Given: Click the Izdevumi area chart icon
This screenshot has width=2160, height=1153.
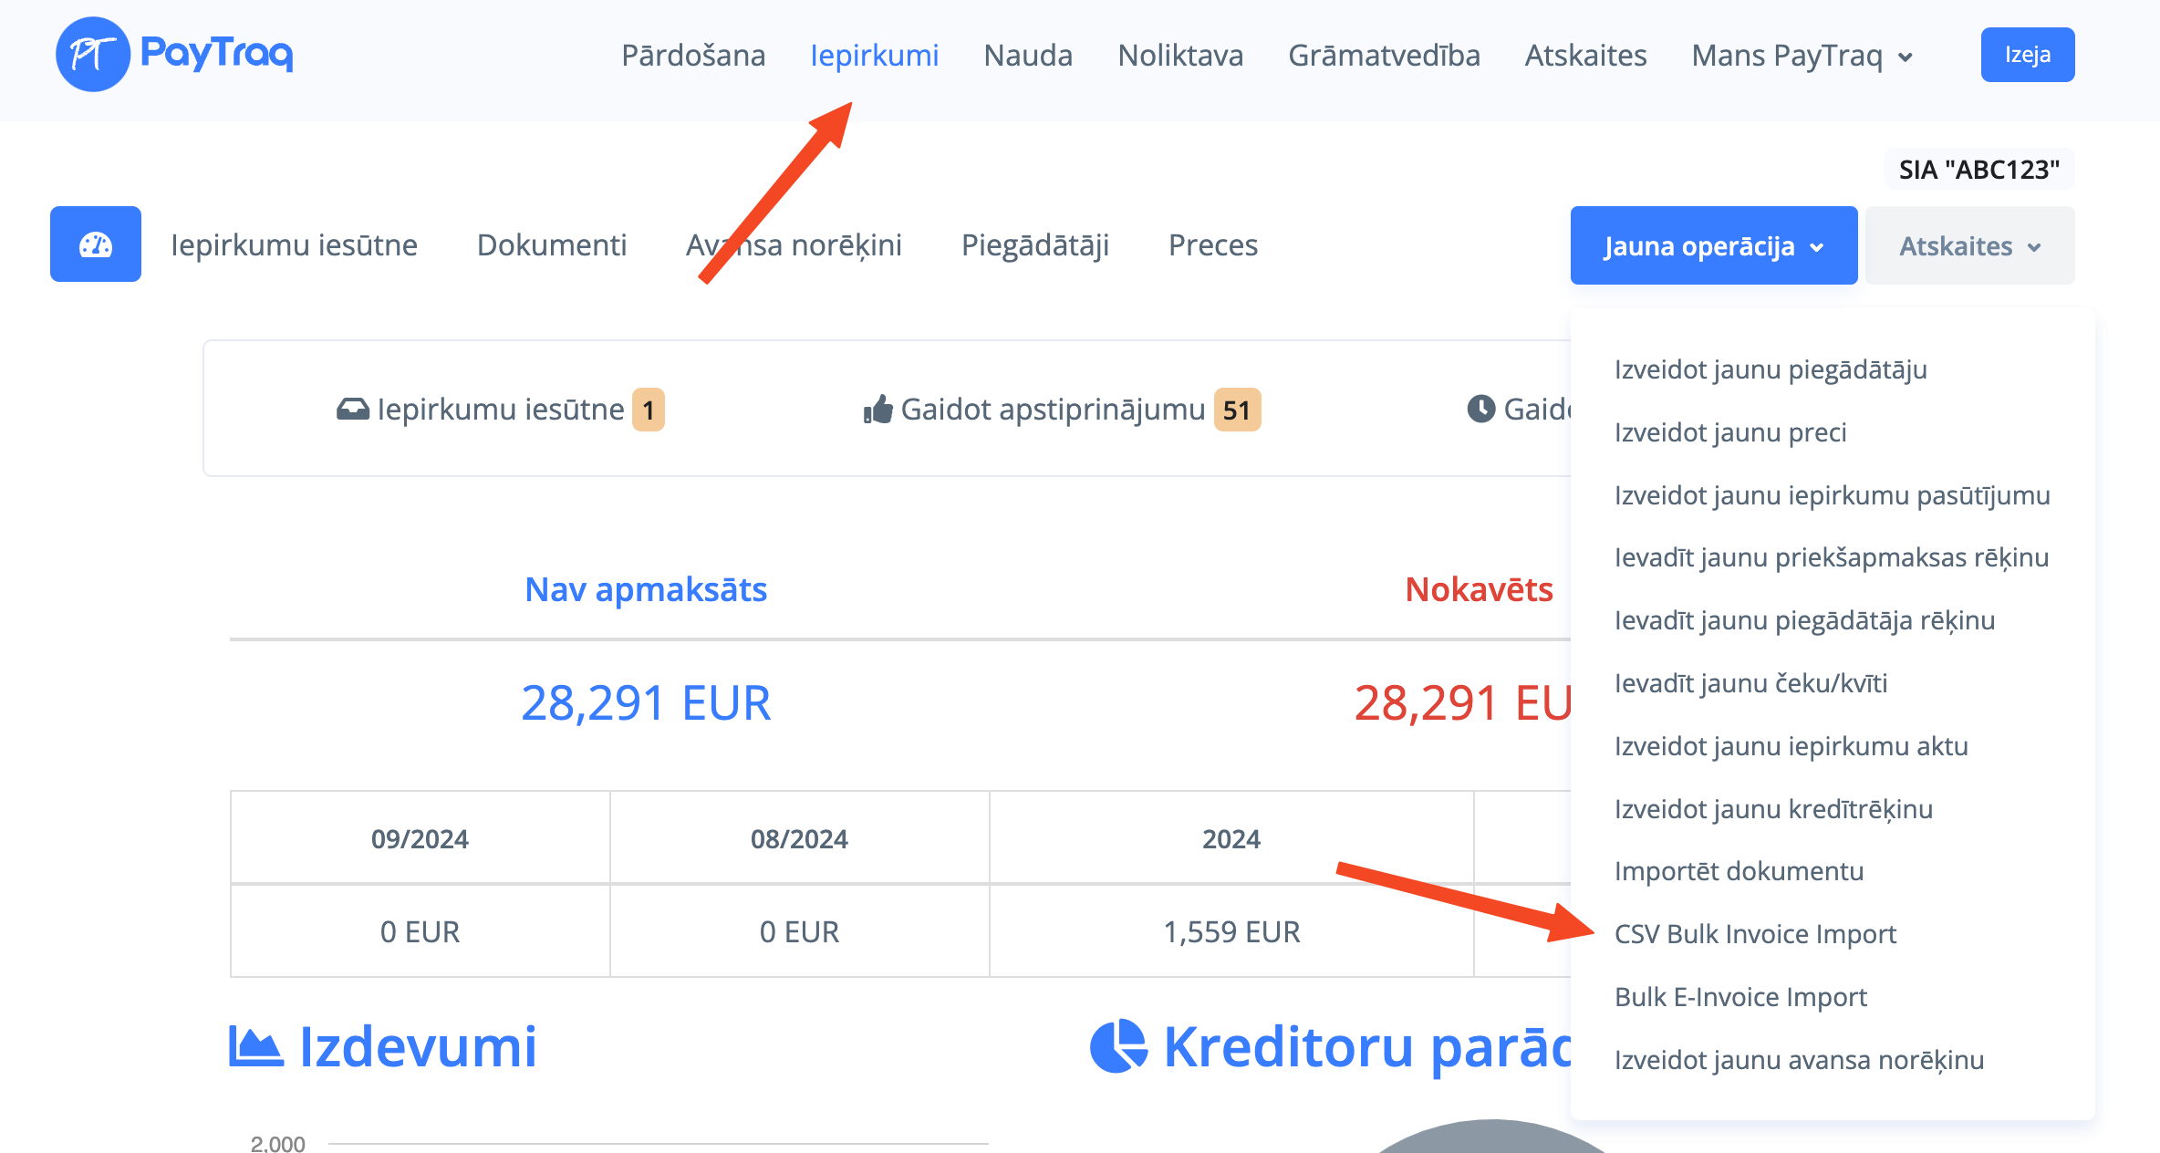Looking at the screenshot, I should [254, 1045].
